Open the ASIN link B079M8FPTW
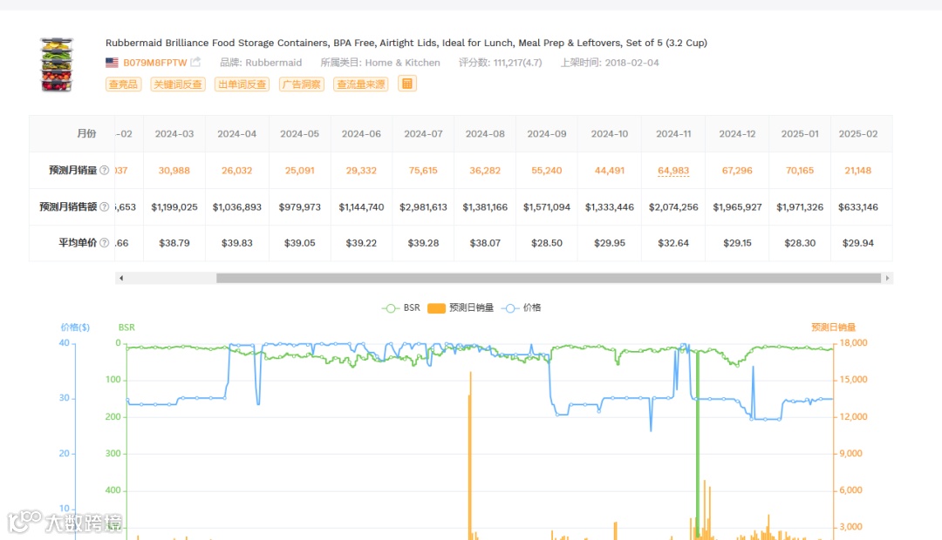942x540 pixels. (155, 63)
